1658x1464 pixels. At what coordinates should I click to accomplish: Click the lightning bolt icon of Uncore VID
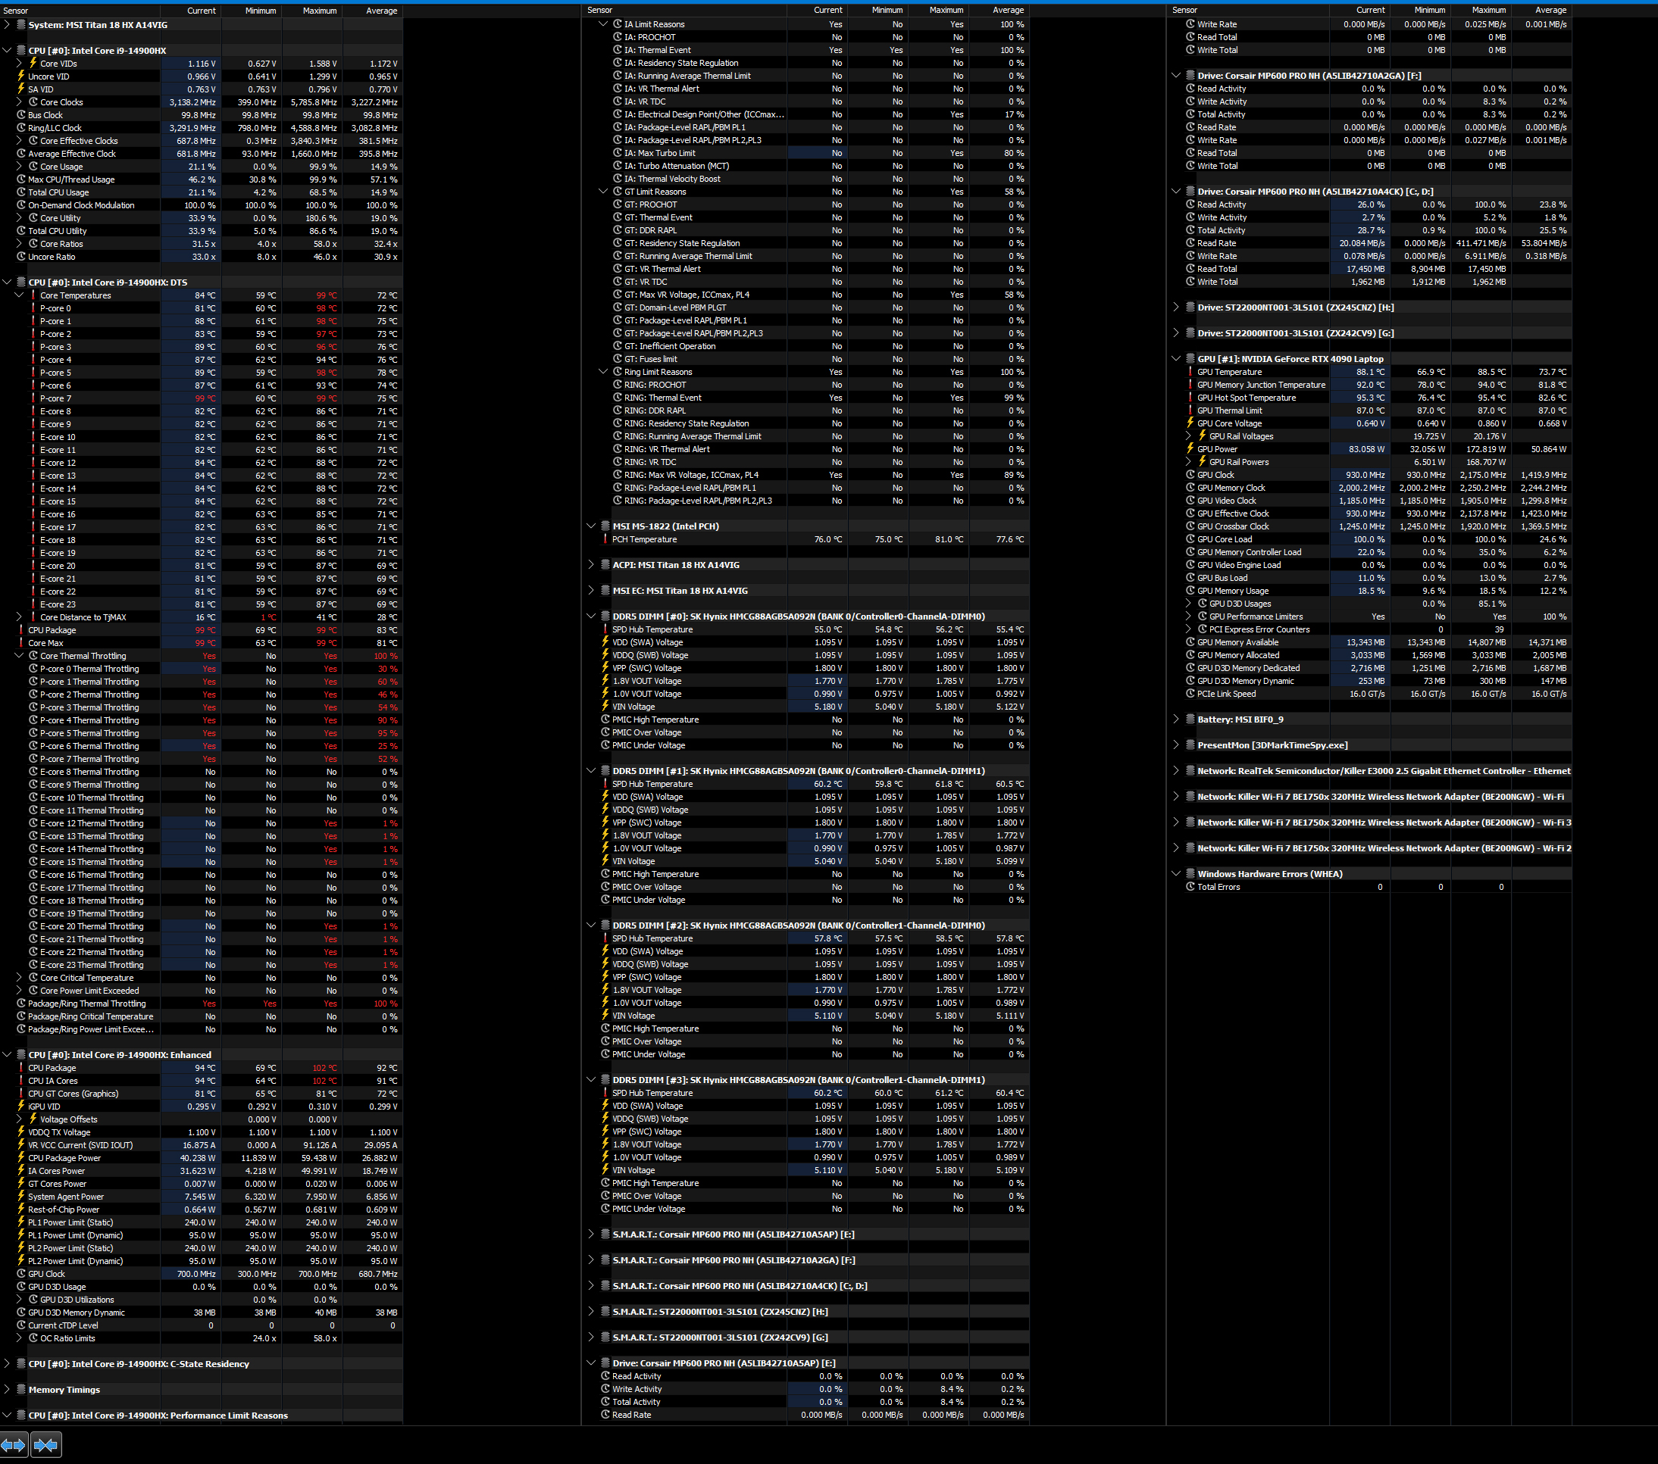point(21,76)
